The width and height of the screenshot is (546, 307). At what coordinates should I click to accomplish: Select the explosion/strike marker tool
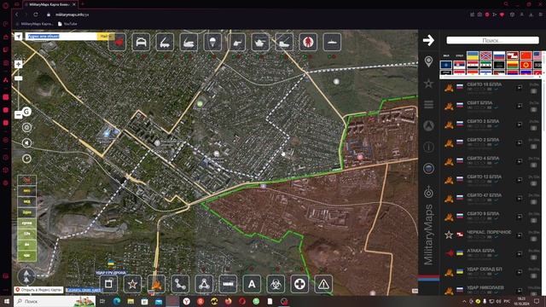(156, 284)
